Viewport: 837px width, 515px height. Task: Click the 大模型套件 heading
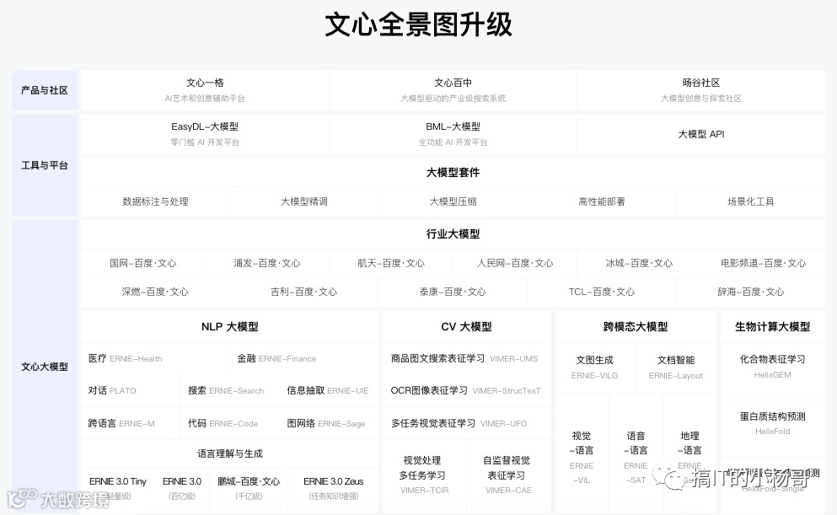(x=453, y=173)
